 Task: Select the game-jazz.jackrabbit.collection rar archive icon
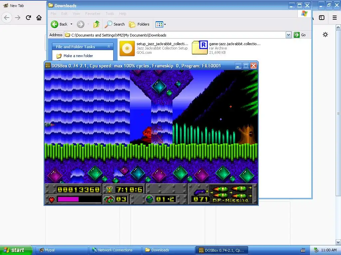(x=200, y=48)
